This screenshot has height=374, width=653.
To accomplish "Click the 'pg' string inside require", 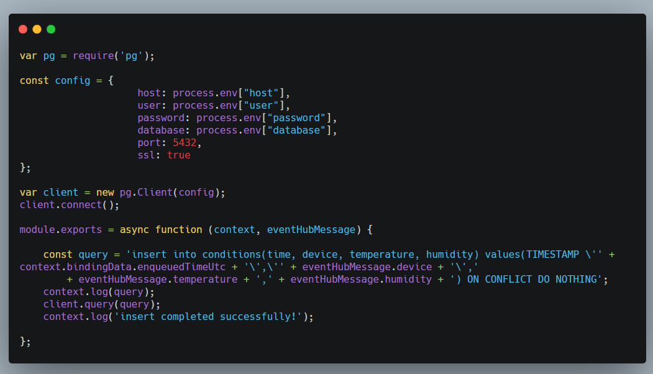I will pyautogui.click(x=131, y=56).
